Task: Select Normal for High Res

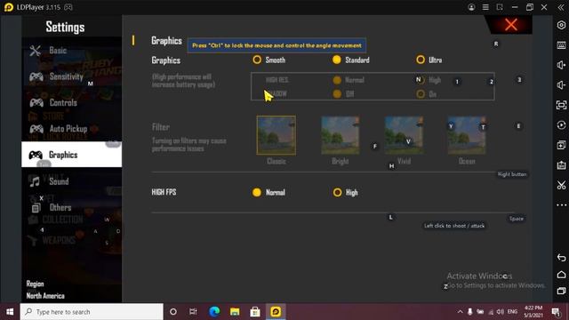Action: click(337, 80)
